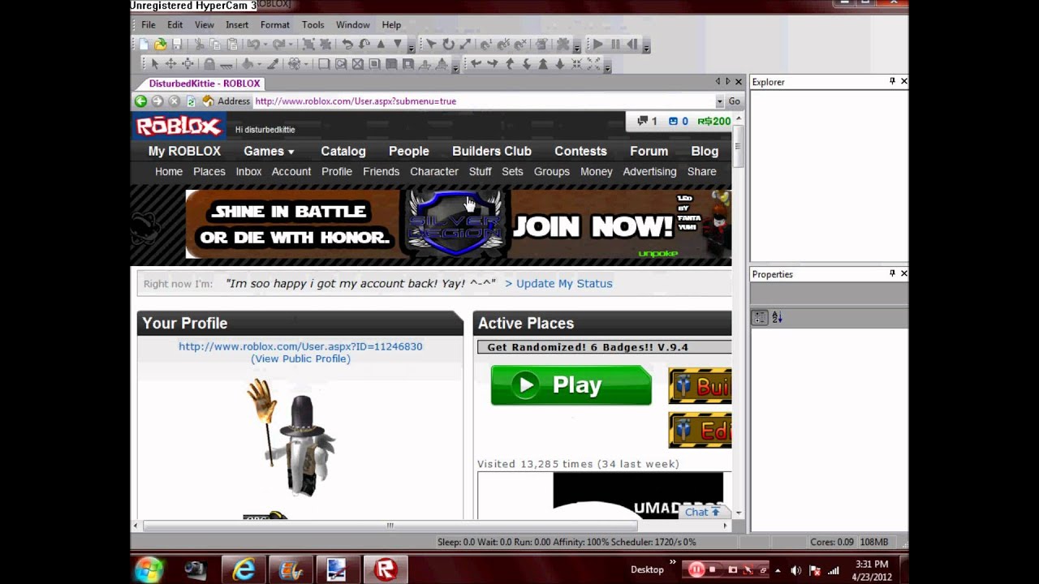
Task: Open the Inbox submenu link
Action: [248, 171]
